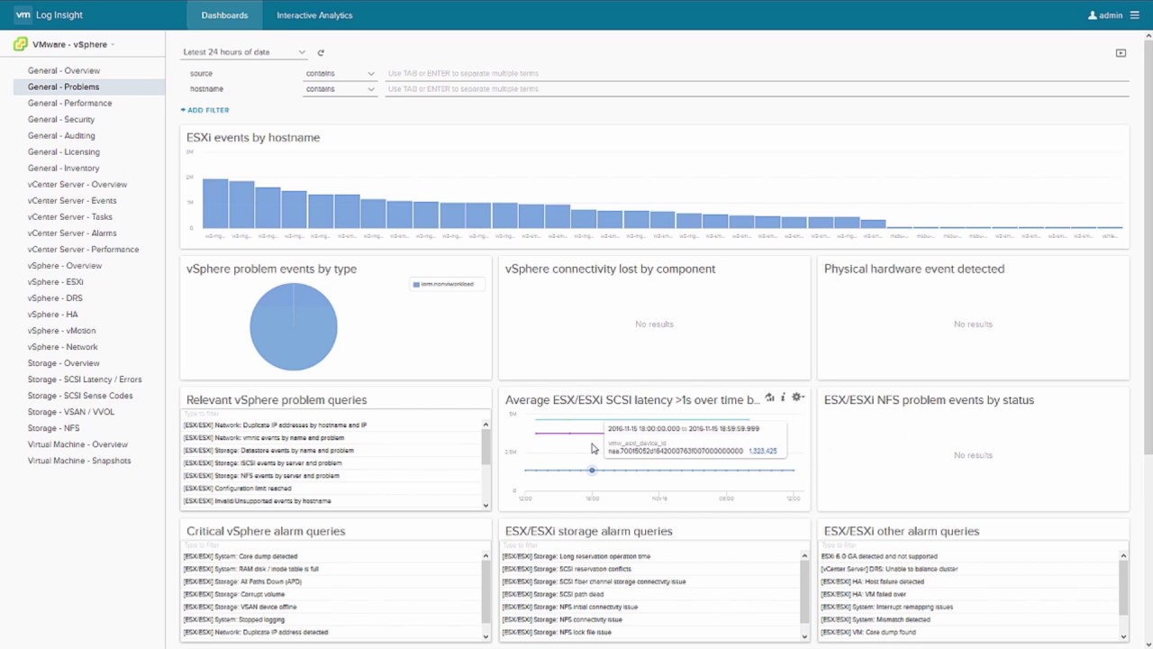Open vSphere - Overview dashboard
Viewport: 1153px width, 649px height.
point(65,266)
